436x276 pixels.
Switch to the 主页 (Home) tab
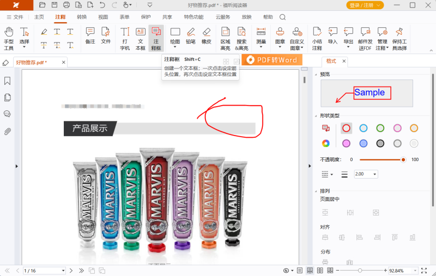39,17
